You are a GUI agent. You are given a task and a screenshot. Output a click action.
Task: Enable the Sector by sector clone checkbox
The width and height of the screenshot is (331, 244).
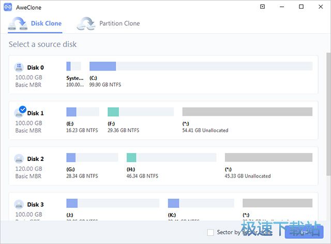(x=210, y=233)
